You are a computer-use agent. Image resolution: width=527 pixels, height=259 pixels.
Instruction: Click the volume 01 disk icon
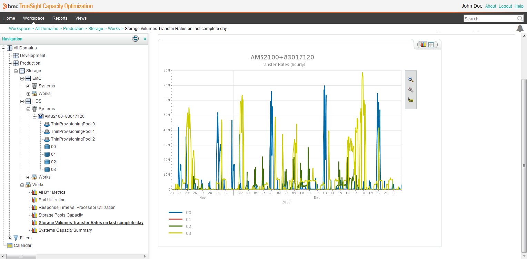(47, 154)
